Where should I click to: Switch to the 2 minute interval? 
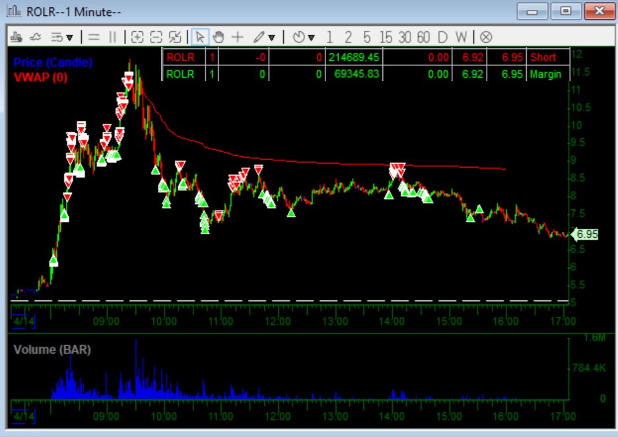(x=347, y=38)
